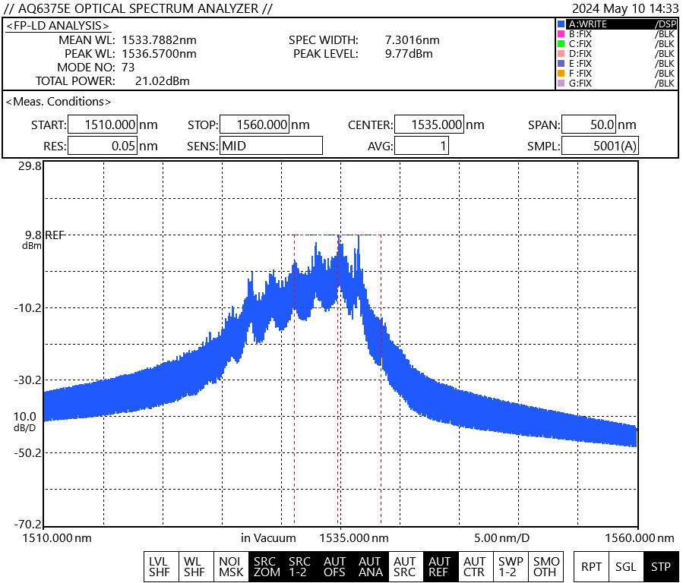Screen dimensions: 683x583
Task: Open the SENS field showing MID
Action: coord(271,145)
